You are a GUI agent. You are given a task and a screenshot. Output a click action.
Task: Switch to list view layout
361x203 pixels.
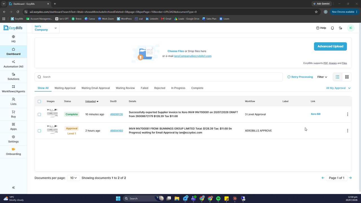(337, 77)
